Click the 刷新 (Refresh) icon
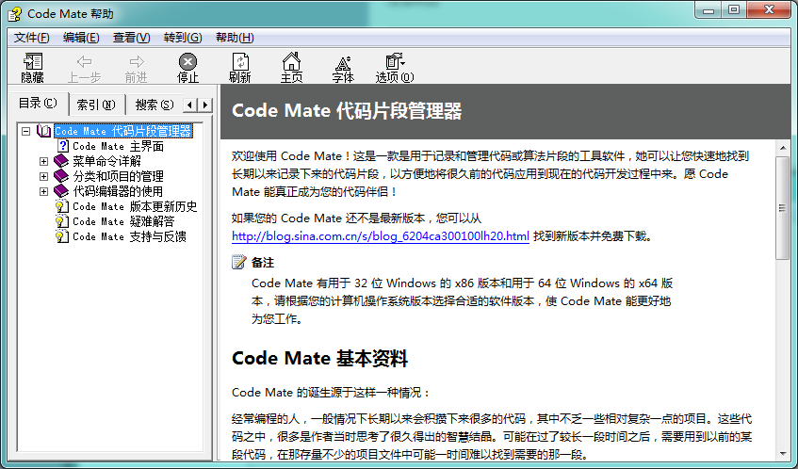This screenshot has width=798, height=469. (239, 61)
